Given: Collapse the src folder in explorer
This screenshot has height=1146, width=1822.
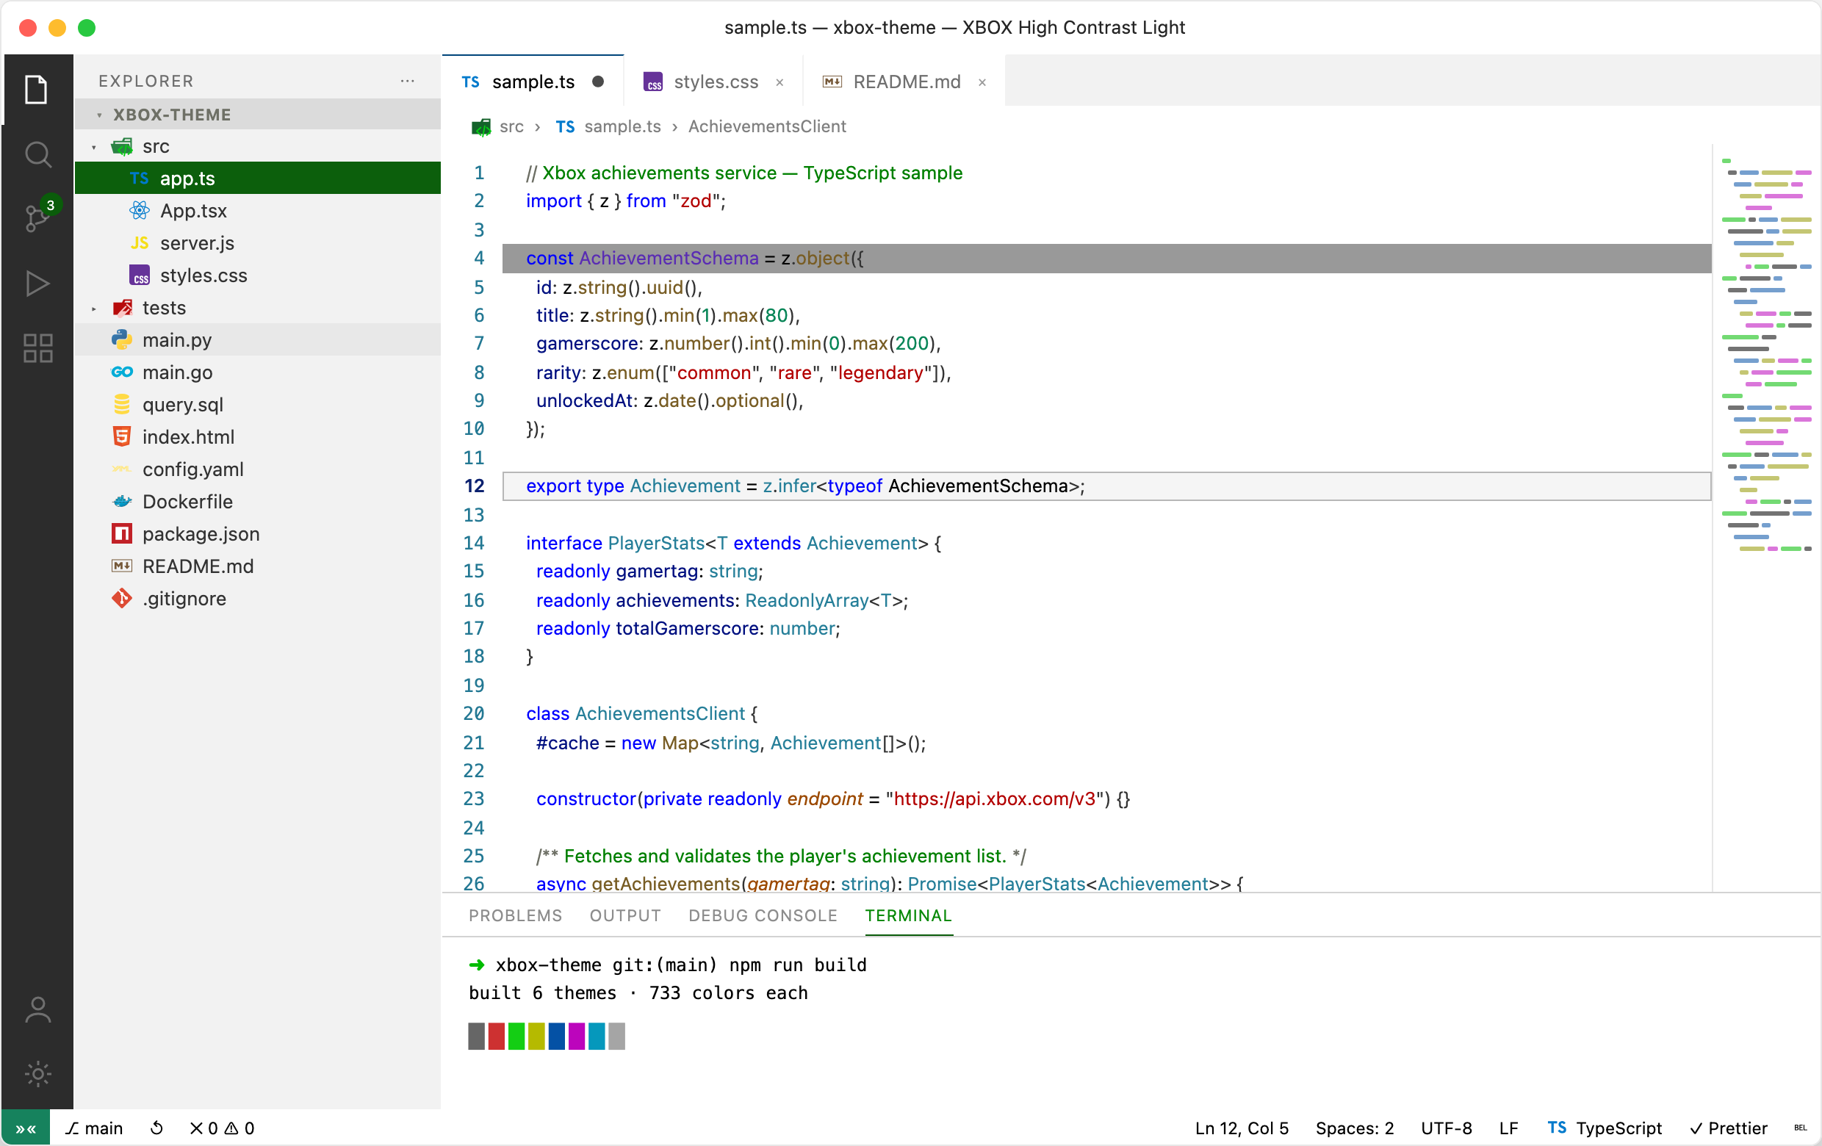Looking at the screenshot, I should point(94,147).
